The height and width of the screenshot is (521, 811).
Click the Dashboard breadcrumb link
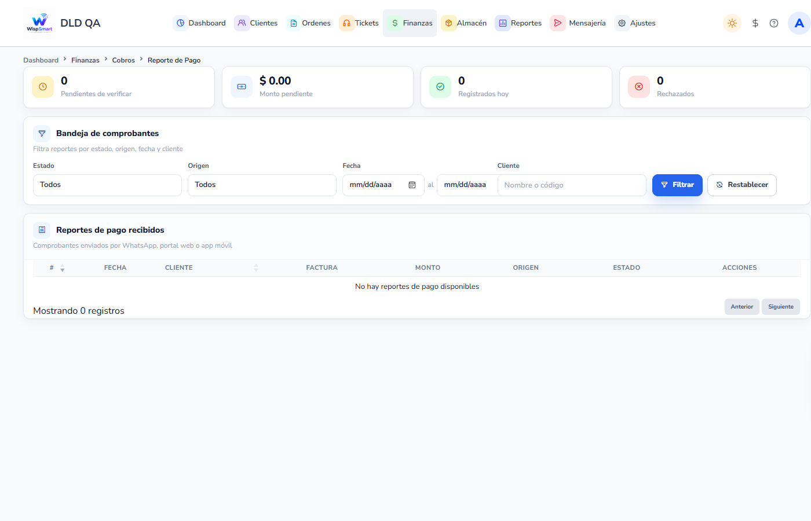[41, 60]
